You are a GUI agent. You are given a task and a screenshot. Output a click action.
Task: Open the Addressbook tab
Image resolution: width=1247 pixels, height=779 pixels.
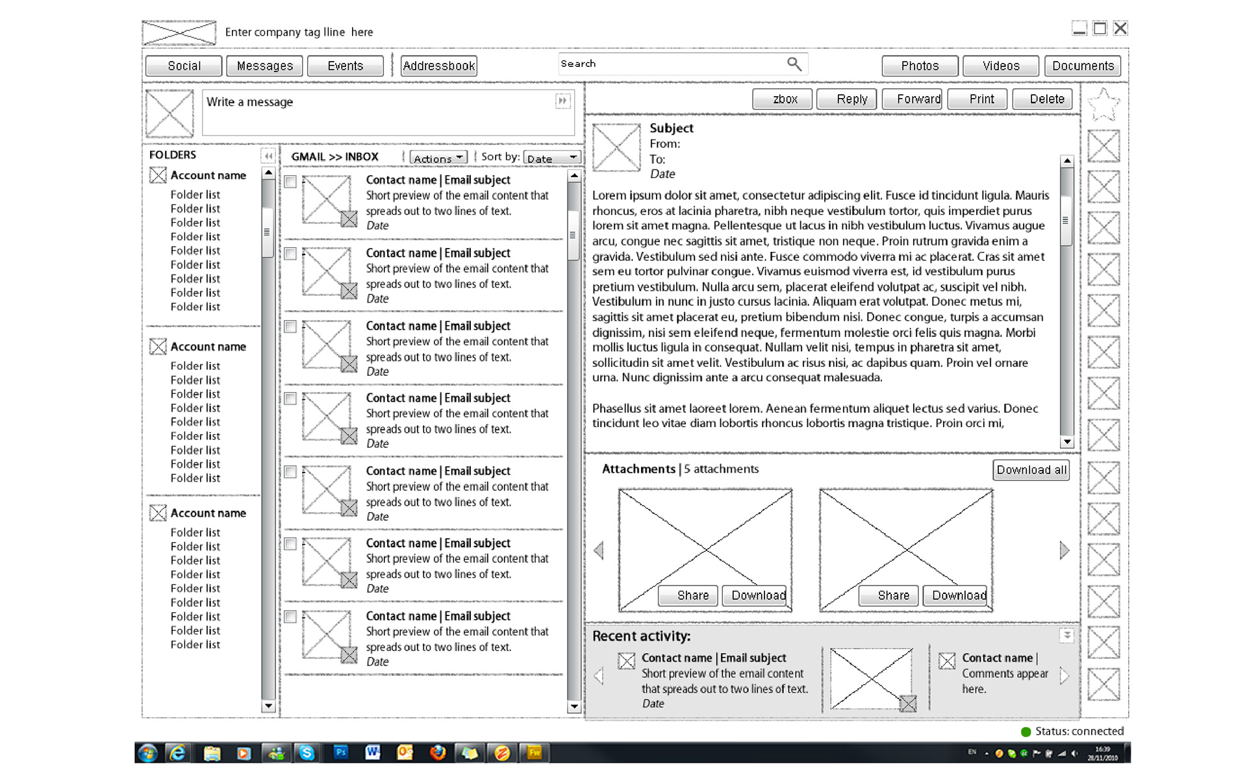439,66
